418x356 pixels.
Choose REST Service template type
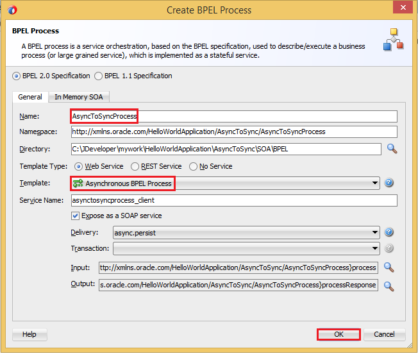pyautogui.click(x=135, y=167)
